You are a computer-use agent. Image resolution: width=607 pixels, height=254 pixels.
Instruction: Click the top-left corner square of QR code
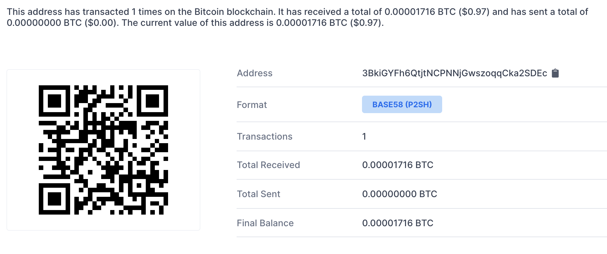tap(54, 101)
